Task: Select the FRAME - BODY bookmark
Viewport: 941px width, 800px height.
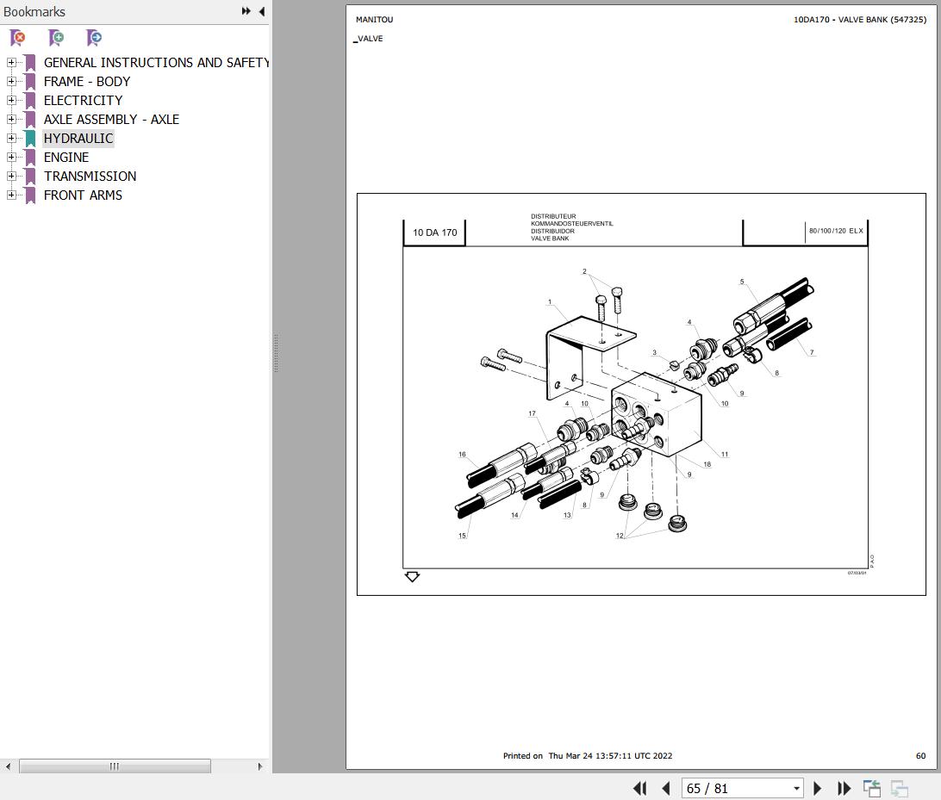Action: click(x=86, y=81)
